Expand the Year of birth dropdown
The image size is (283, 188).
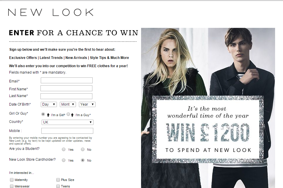pyautogui.click(x=87, y=104)
